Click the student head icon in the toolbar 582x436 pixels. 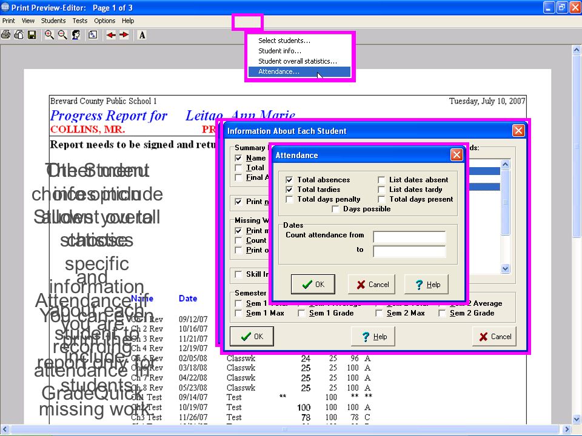pos(76,35)
